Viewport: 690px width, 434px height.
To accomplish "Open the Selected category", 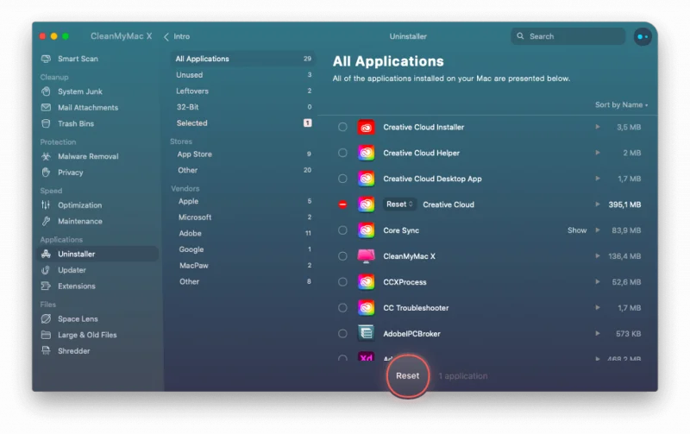I will (x=243, y=123).
